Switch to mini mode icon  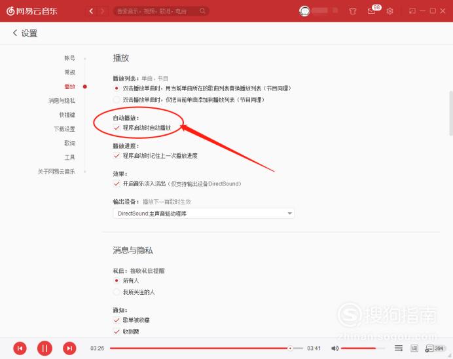pyautogui.click(x=412, y=11)
